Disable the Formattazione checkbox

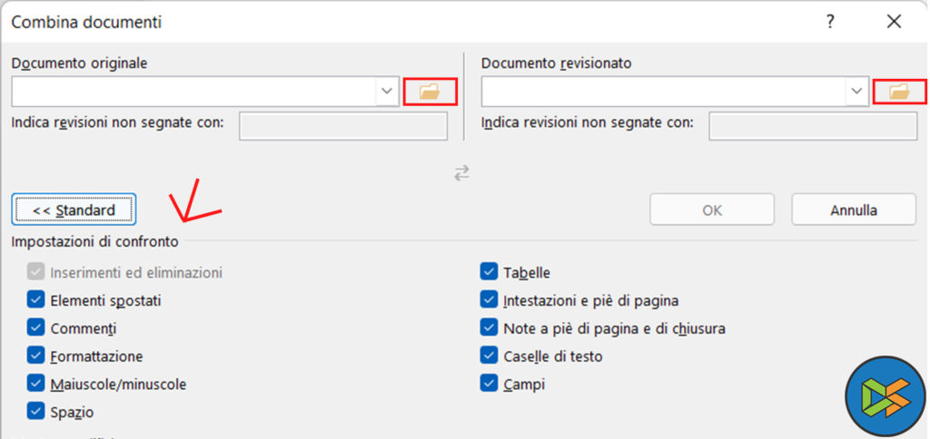pyautogui.click(x=36, y=356)
